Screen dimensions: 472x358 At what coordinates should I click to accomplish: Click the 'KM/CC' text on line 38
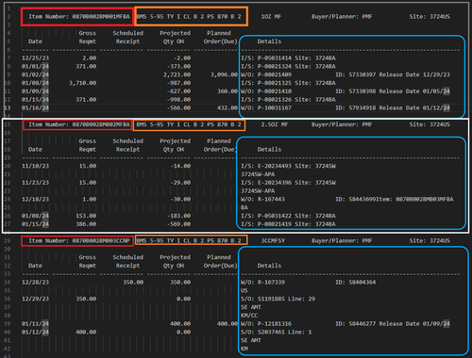click(249, 316)
